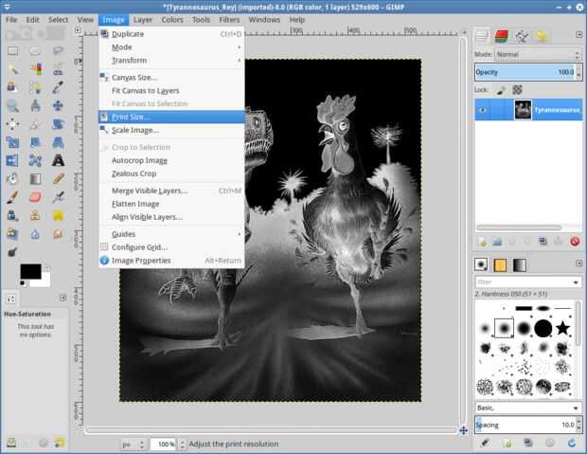Select the Airbrush tool
Screen dimensions: 587x454
coord(58,197)
